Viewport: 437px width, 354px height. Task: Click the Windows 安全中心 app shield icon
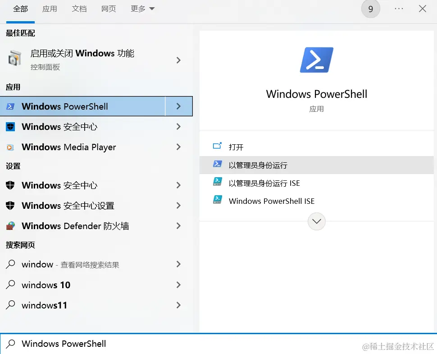pos(10,127)
